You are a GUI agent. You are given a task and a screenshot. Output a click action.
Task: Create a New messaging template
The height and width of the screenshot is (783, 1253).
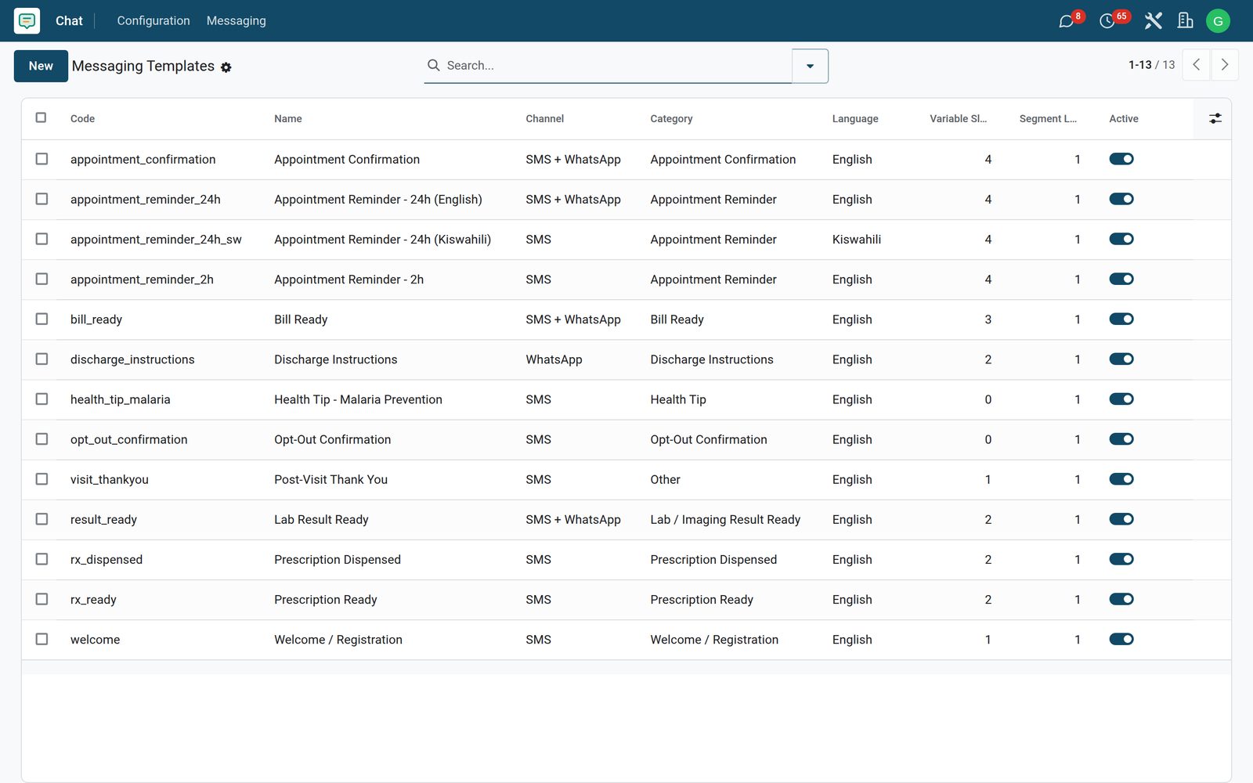pyautogui.click(x=41, y=66)
